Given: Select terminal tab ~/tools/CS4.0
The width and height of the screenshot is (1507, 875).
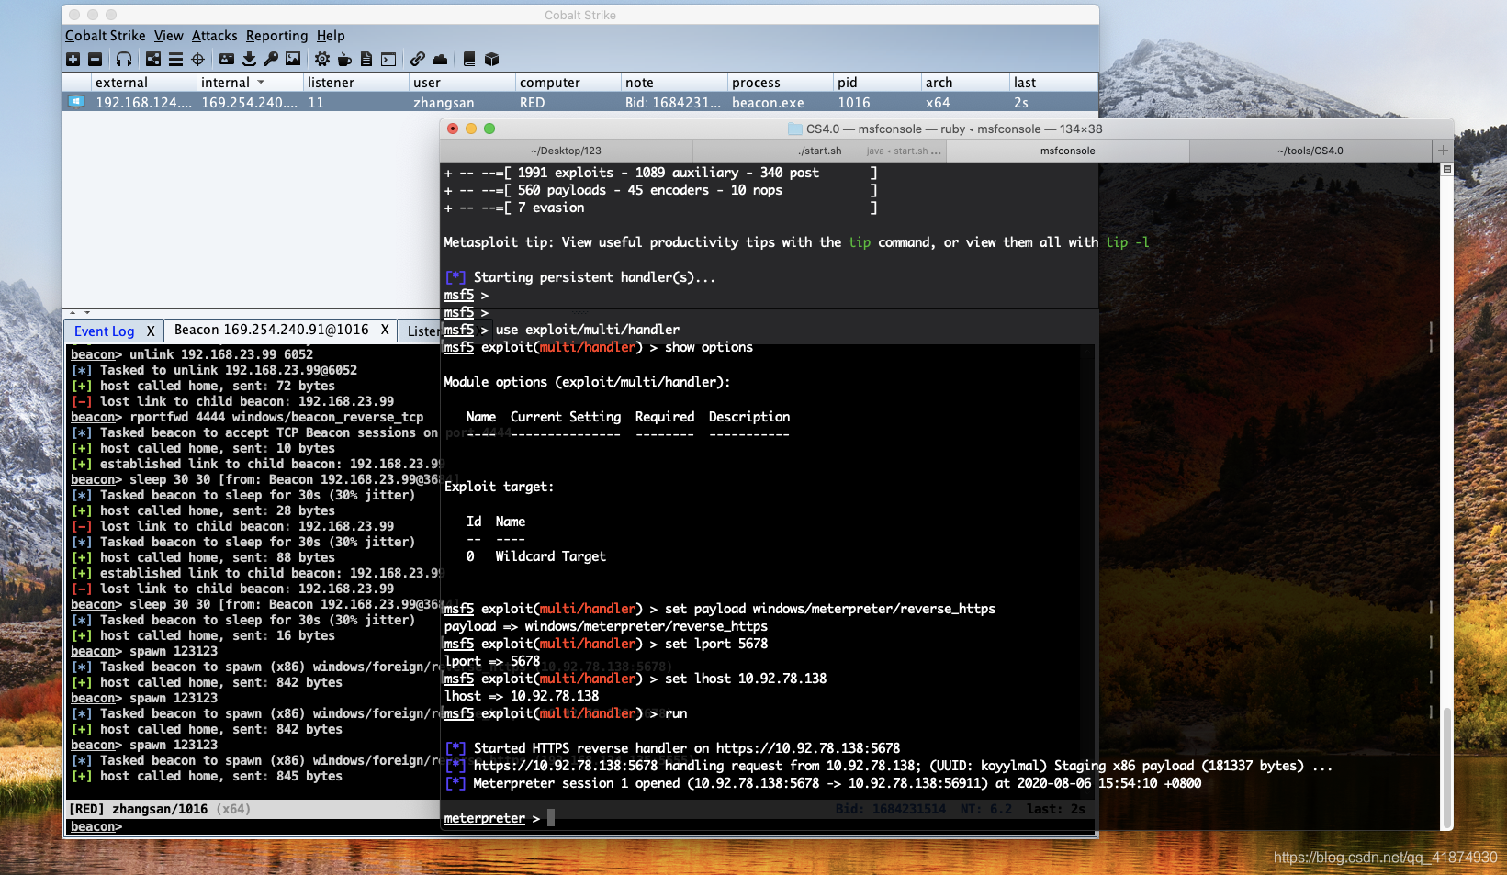Looking at the screenshot, I should (1310, 151).
